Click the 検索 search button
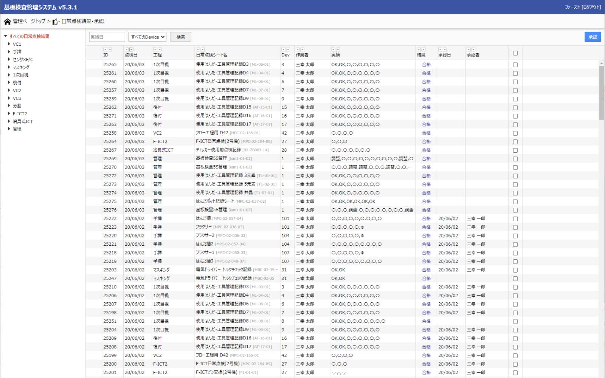This screenshot has width=605, height=378. tap(181, 37)
